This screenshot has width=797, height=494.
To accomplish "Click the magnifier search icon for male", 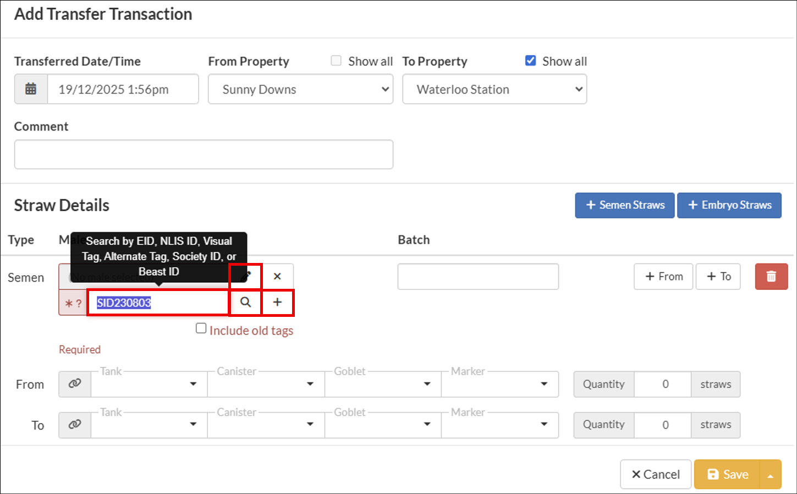I will coord(246,302).
